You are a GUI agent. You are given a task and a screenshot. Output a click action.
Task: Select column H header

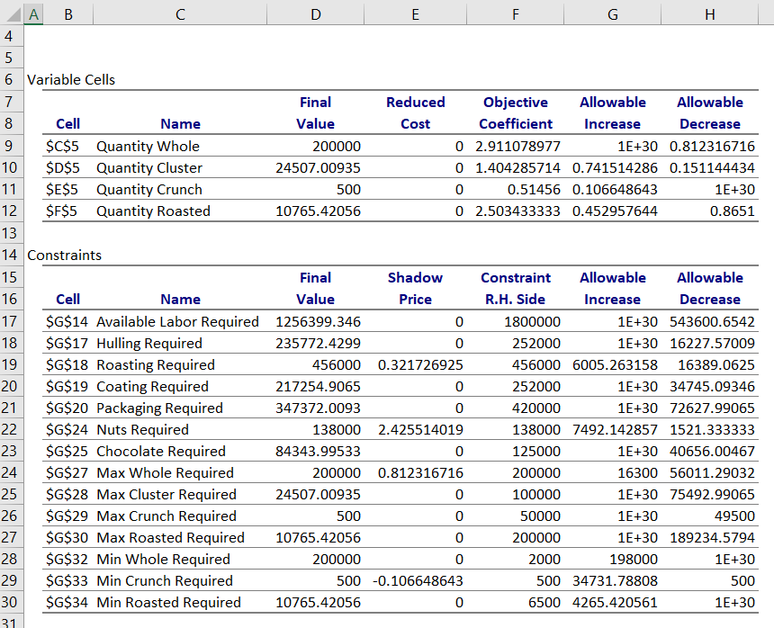pos(709,14)
